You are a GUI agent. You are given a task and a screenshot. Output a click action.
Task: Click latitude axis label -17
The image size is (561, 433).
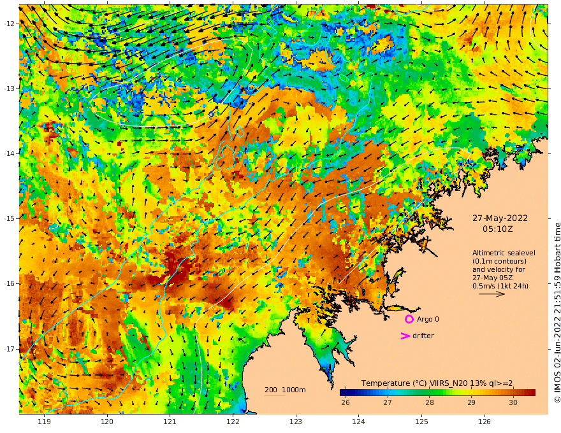(x=10, y=349)
